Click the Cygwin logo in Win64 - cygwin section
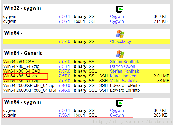This screenshot has width=175, height=127. pos(120,103)
